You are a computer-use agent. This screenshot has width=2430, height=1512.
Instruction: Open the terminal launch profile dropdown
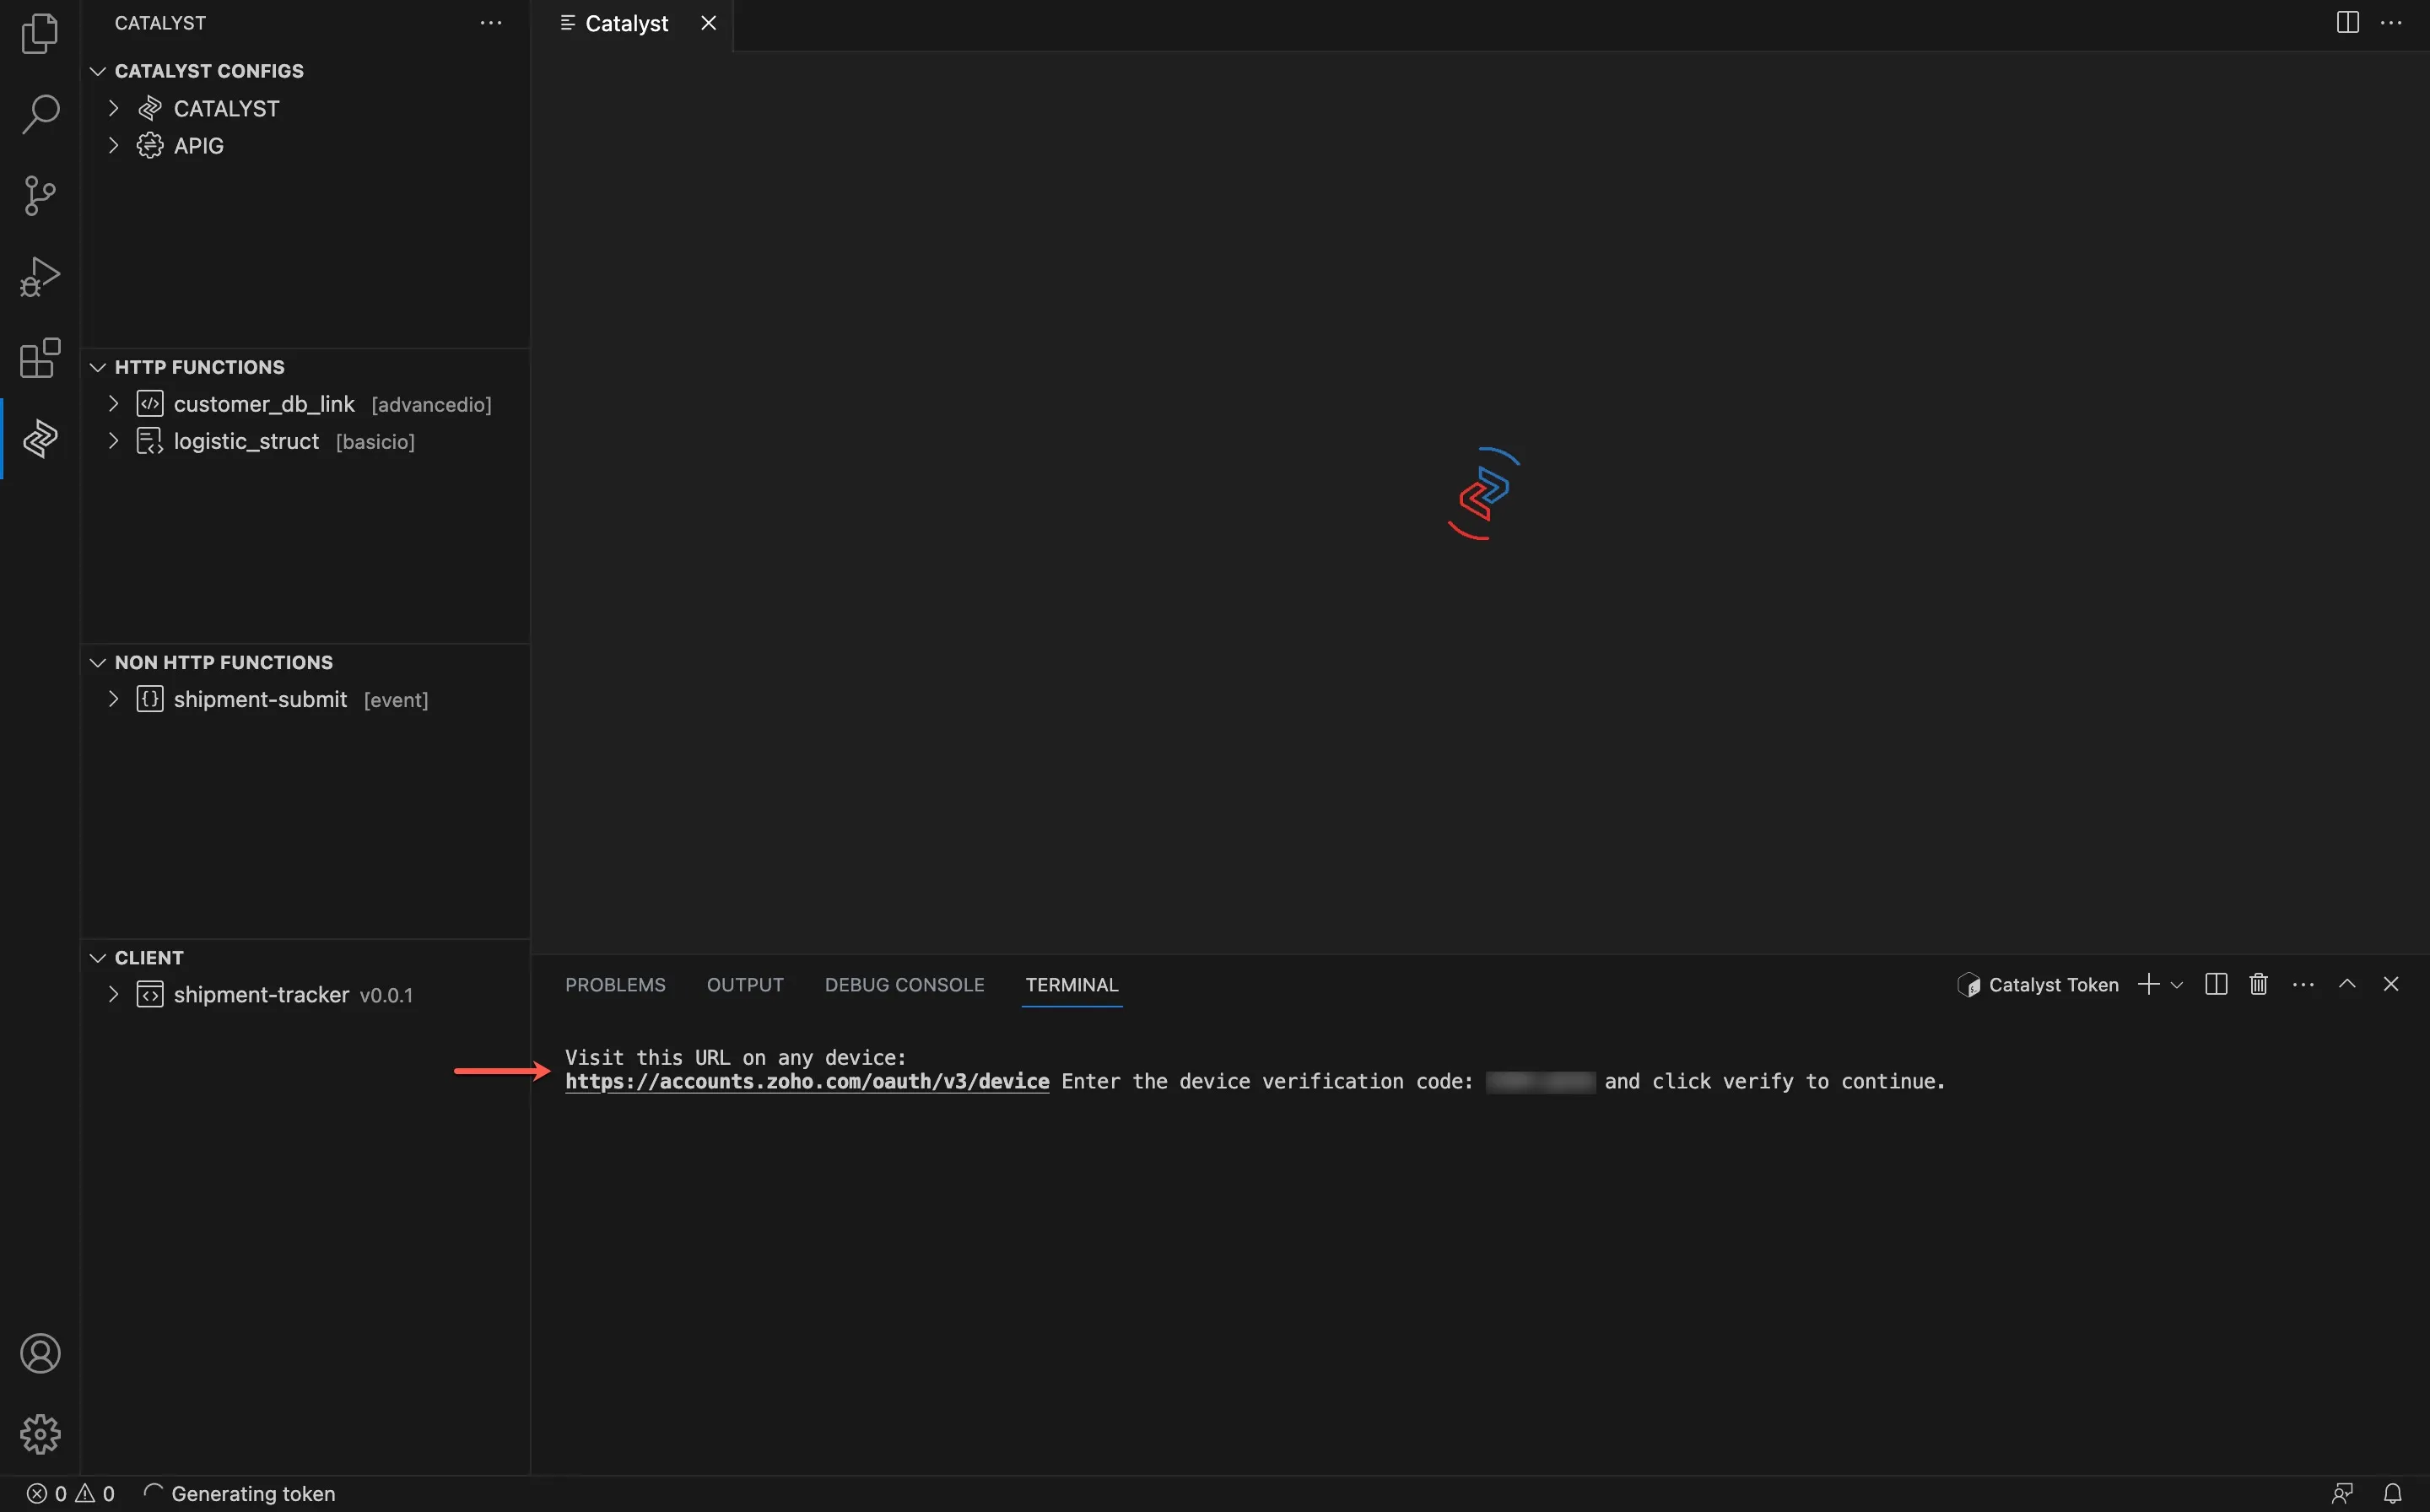[2176, 985]
